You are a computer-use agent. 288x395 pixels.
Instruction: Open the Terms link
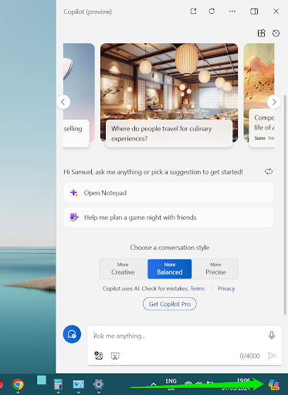[198, 289]
